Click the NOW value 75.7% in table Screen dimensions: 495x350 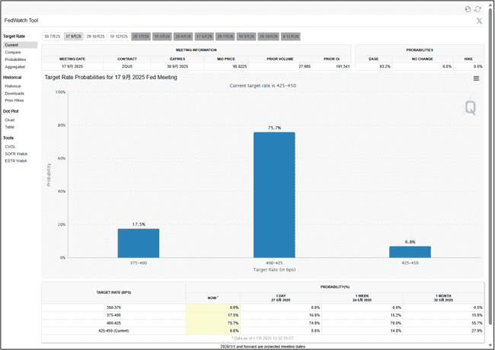[233, 323]
